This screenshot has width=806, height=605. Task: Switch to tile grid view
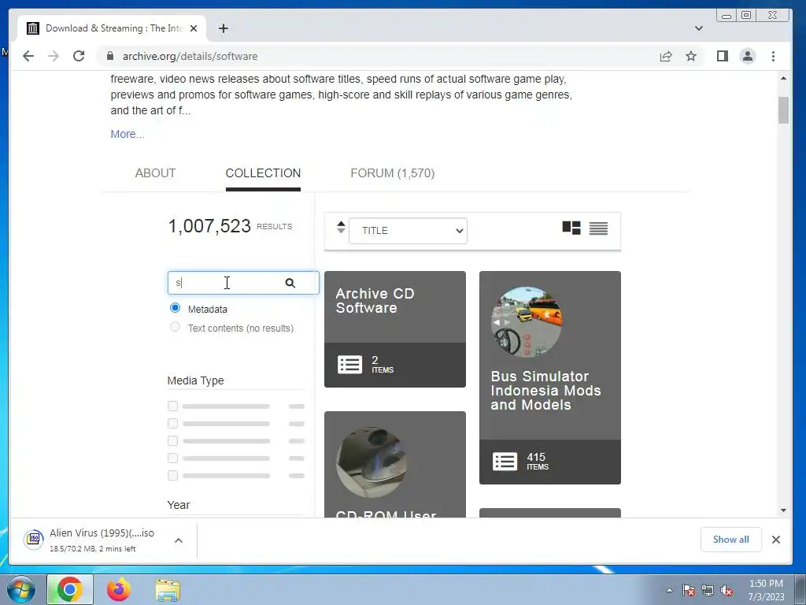pyautogui.click(x=571, y=228)
